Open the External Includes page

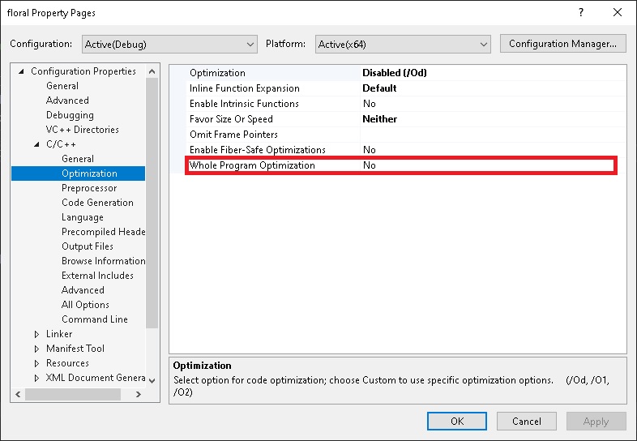pos(97,276)
